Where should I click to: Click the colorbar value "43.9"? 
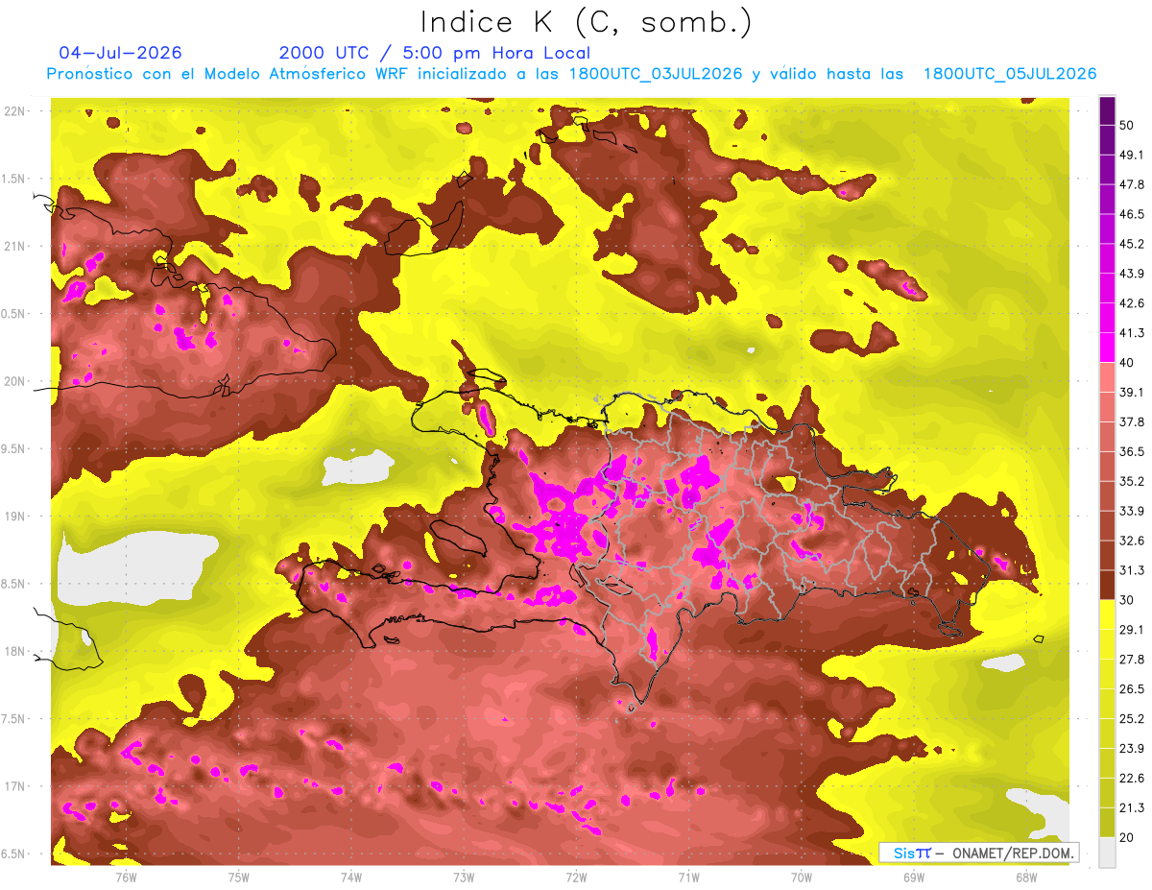coord(1132,274)
